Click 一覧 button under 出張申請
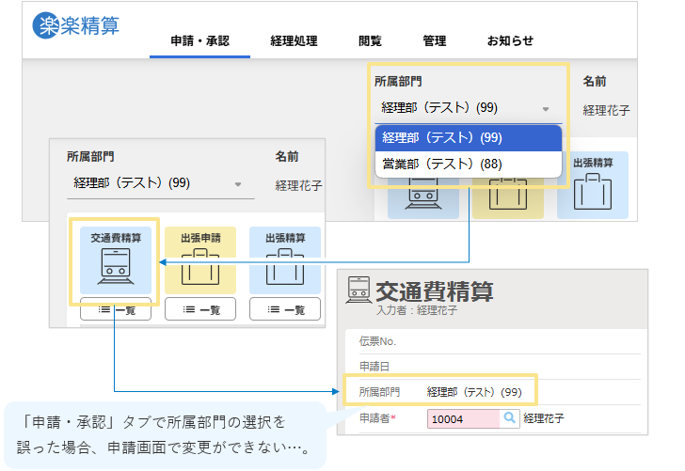Screen dimensions: 685x471 [200, 309]
